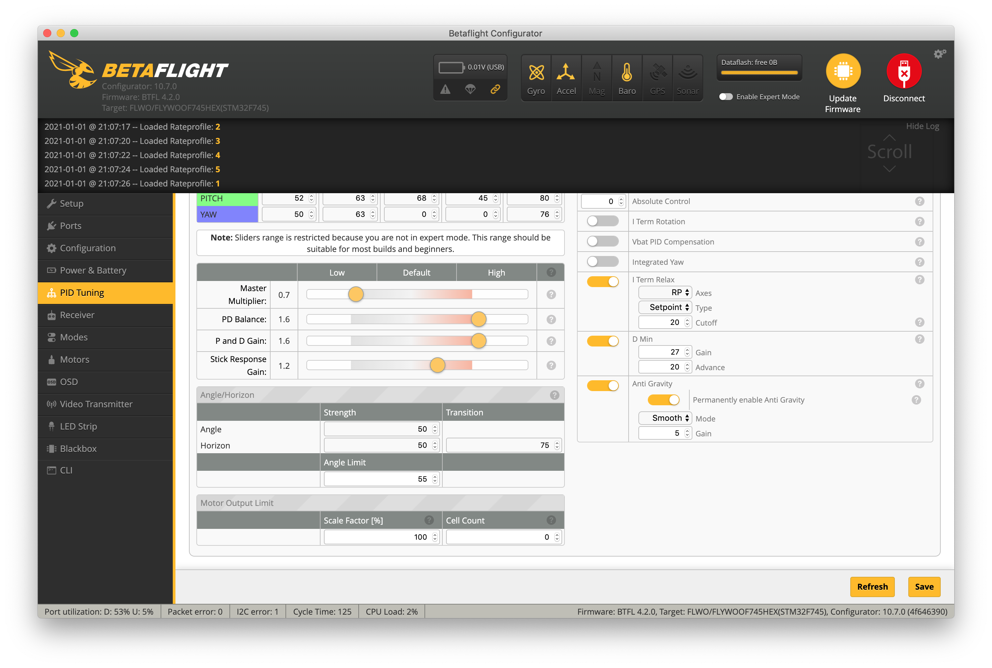The width and height of the screenshot is (992, 668).
Task: Click the help icon beside Scale Factor
Action: (429, 520)
